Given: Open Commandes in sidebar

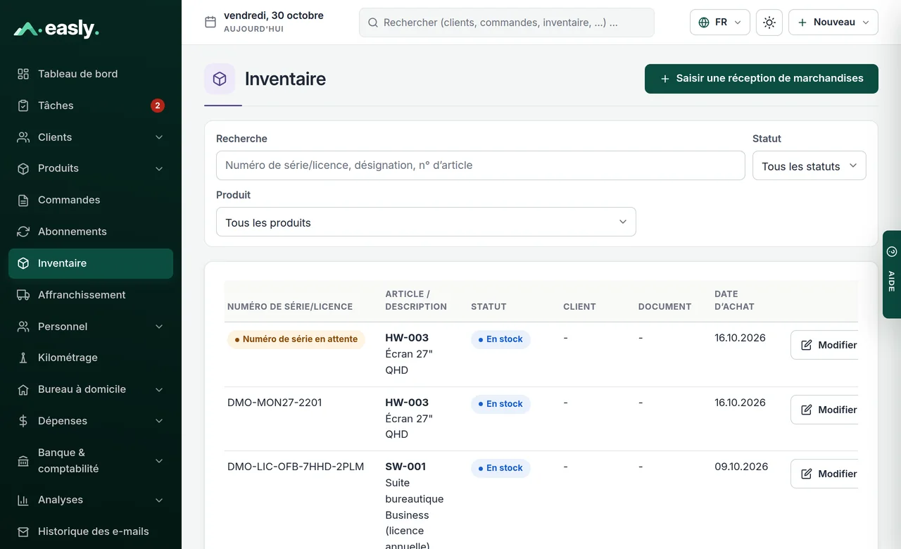Looking at the screenshot, I should pyautogui.click(x=91, y=200).
